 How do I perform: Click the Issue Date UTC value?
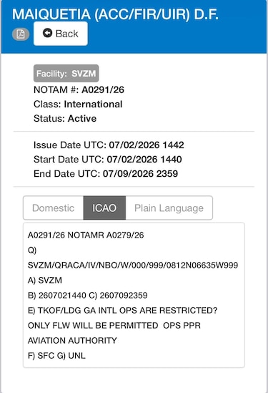click(147, 145)
